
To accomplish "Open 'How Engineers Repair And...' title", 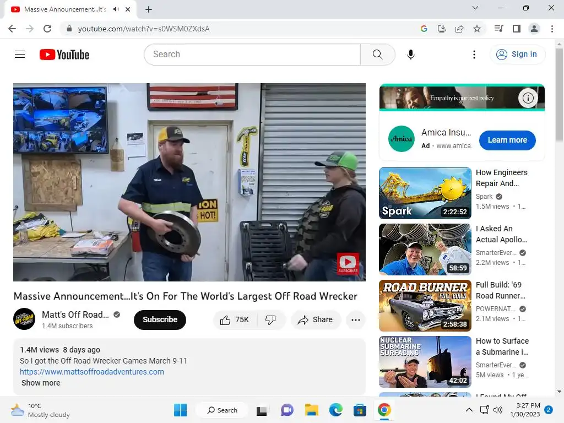I will [501, 178].
